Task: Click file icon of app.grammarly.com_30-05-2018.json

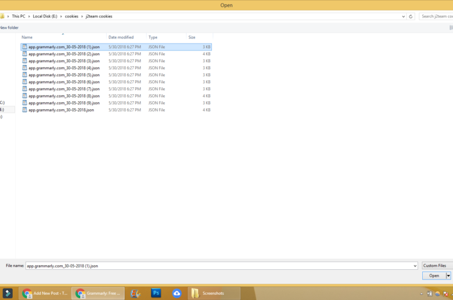Action: coord(24,110)
